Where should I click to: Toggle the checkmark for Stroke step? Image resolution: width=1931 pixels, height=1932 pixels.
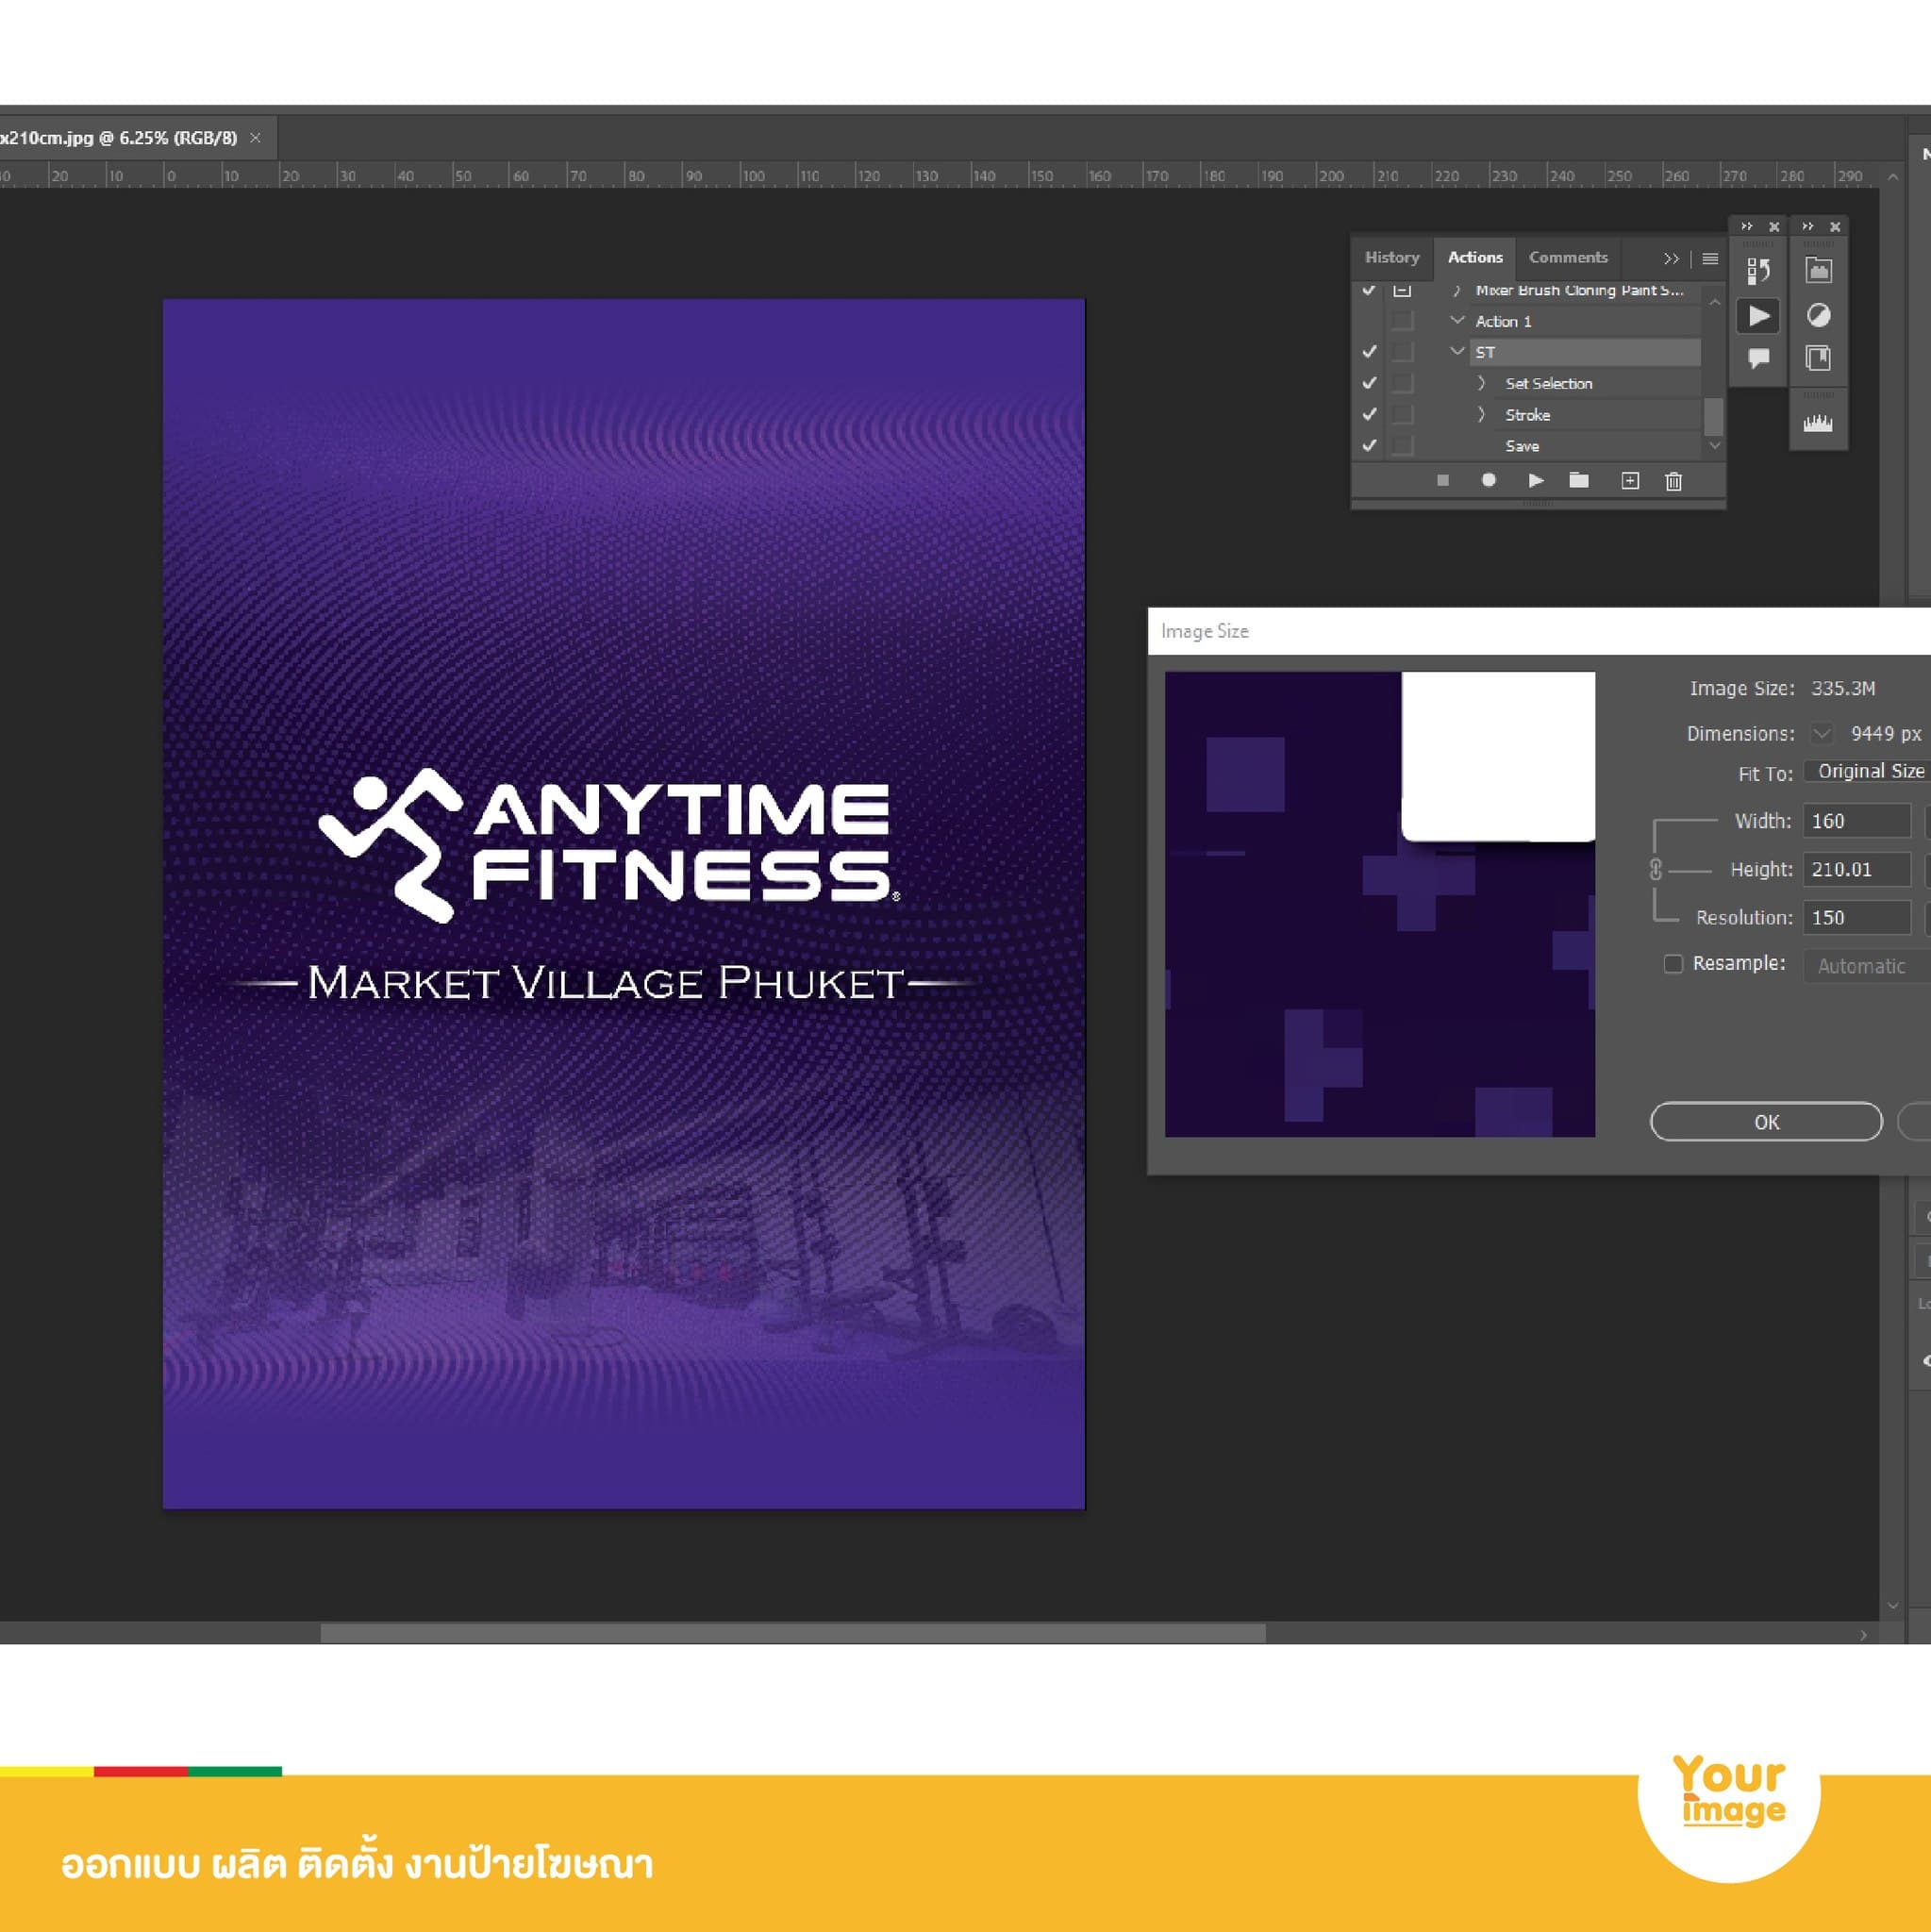click(x=1369, y=414)
